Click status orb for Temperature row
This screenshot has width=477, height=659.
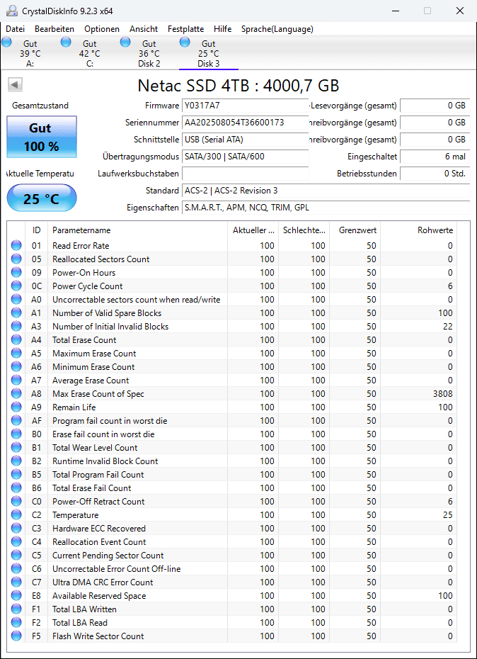coord(16,515)
